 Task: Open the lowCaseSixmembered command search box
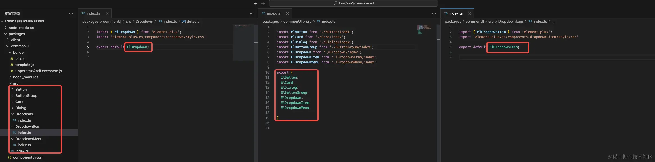(353, 3)
